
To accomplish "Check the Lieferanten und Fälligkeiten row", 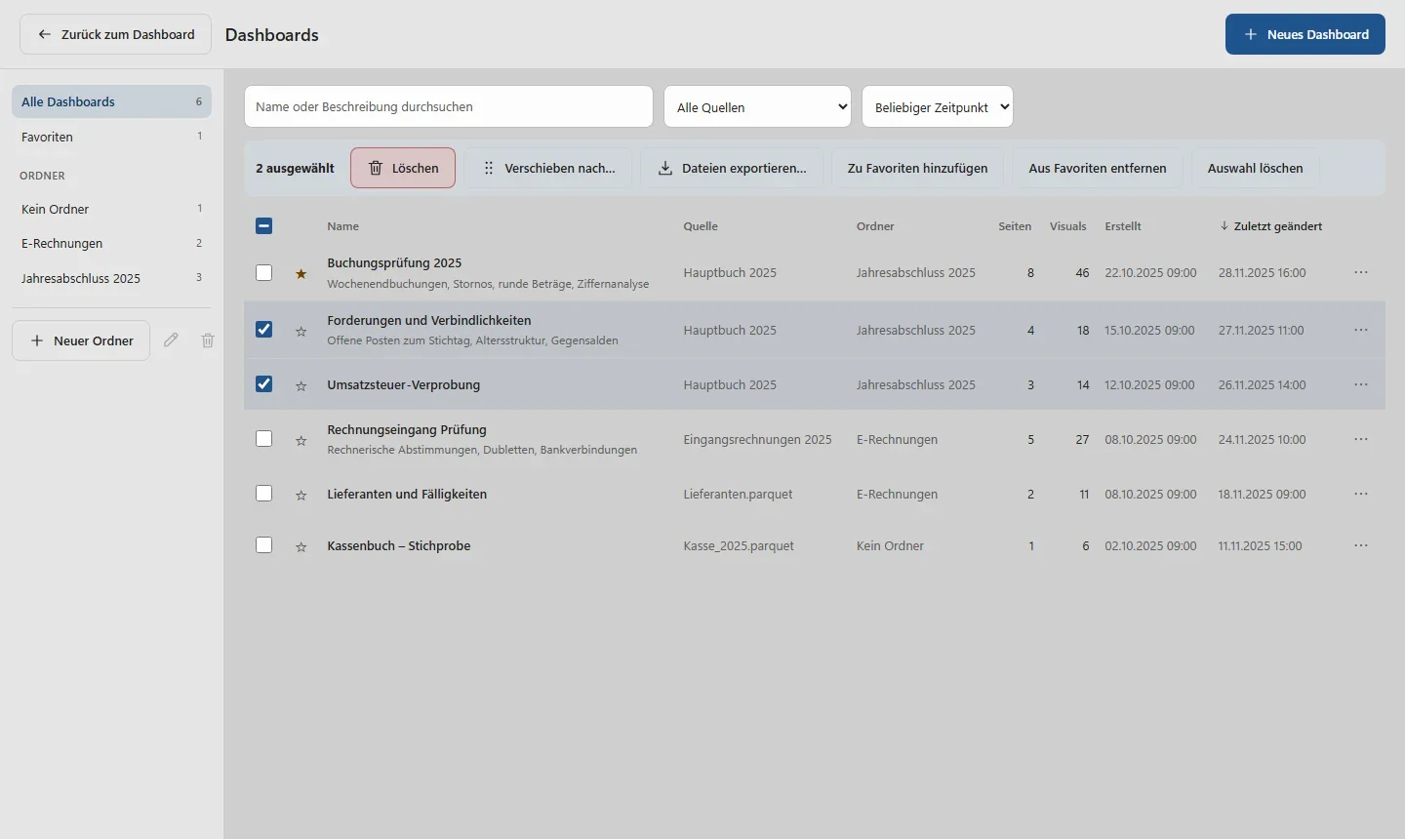I will 263,494.
